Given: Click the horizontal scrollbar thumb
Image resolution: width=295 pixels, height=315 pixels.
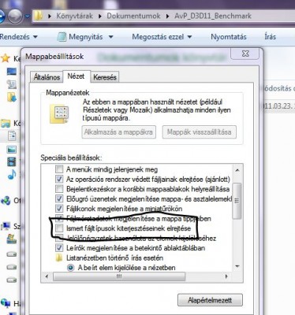Looking at the screenshot, I should [x=119, y=276].
